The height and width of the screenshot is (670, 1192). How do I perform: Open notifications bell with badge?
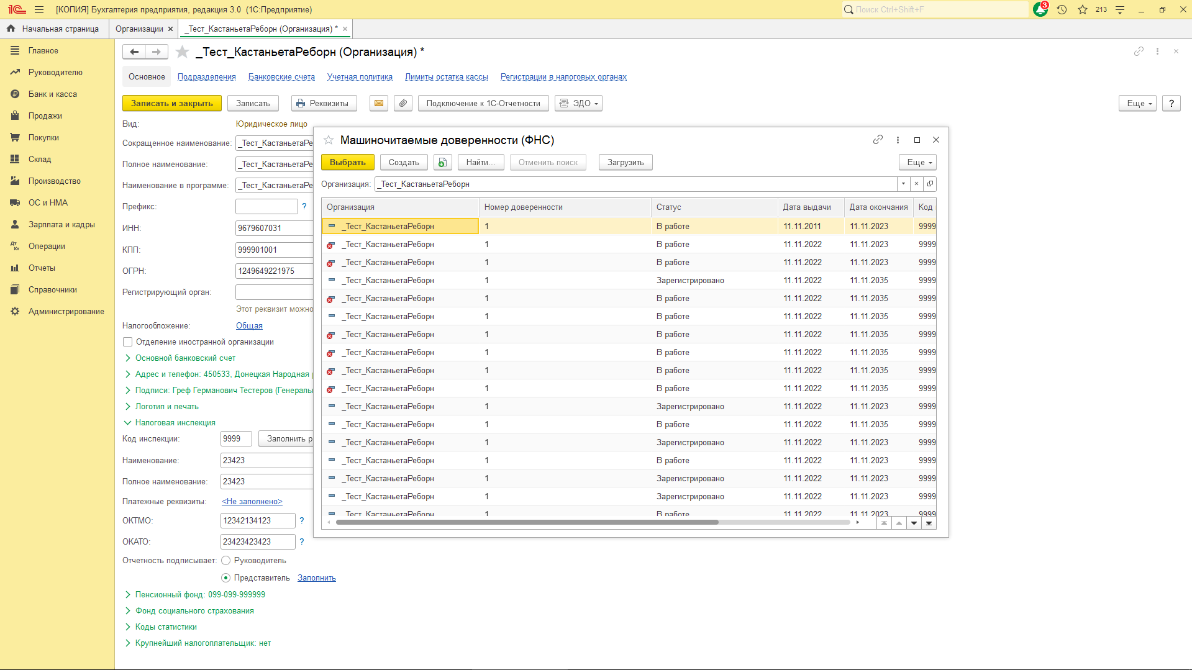click(x=1040, y=9)
